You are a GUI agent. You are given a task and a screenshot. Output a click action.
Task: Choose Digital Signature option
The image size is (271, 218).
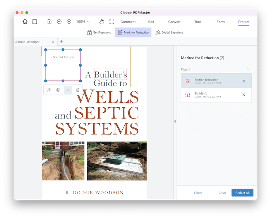170,32
